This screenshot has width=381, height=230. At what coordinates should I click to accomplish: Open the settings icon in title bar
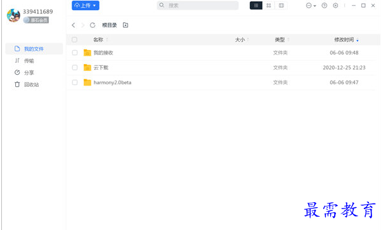tap(335, 5)
